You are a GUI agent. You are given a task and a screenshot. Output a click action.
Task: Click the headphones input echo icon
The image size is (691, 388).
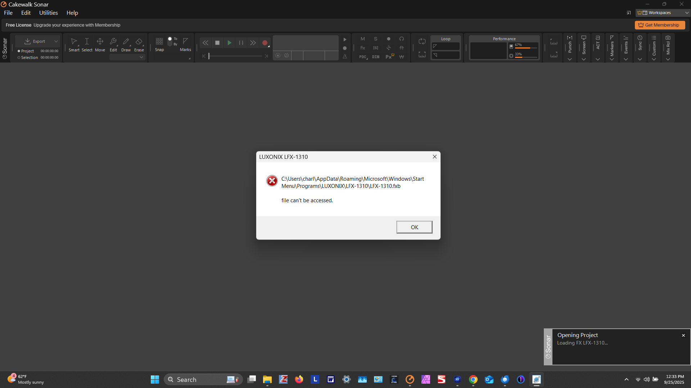pos(402,39)
